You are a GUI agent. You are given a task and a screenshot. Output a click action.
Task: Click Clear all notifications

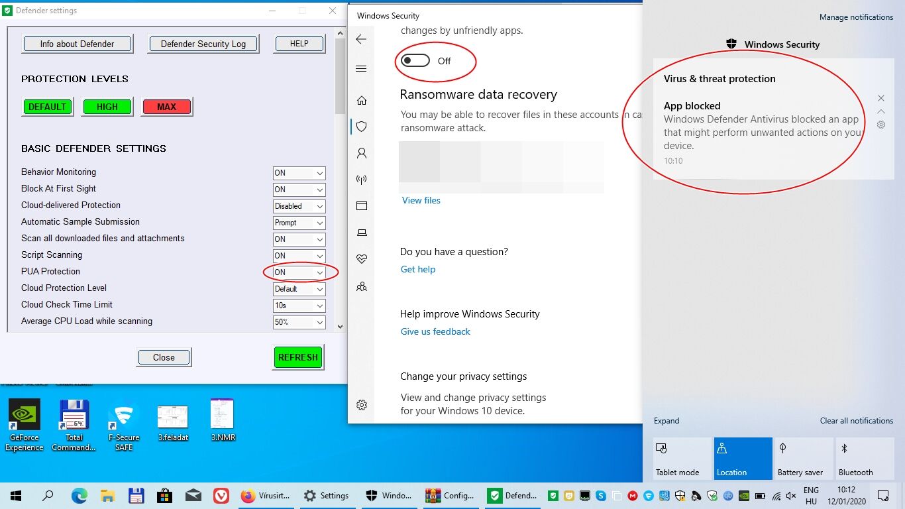(x=857, y=421)
